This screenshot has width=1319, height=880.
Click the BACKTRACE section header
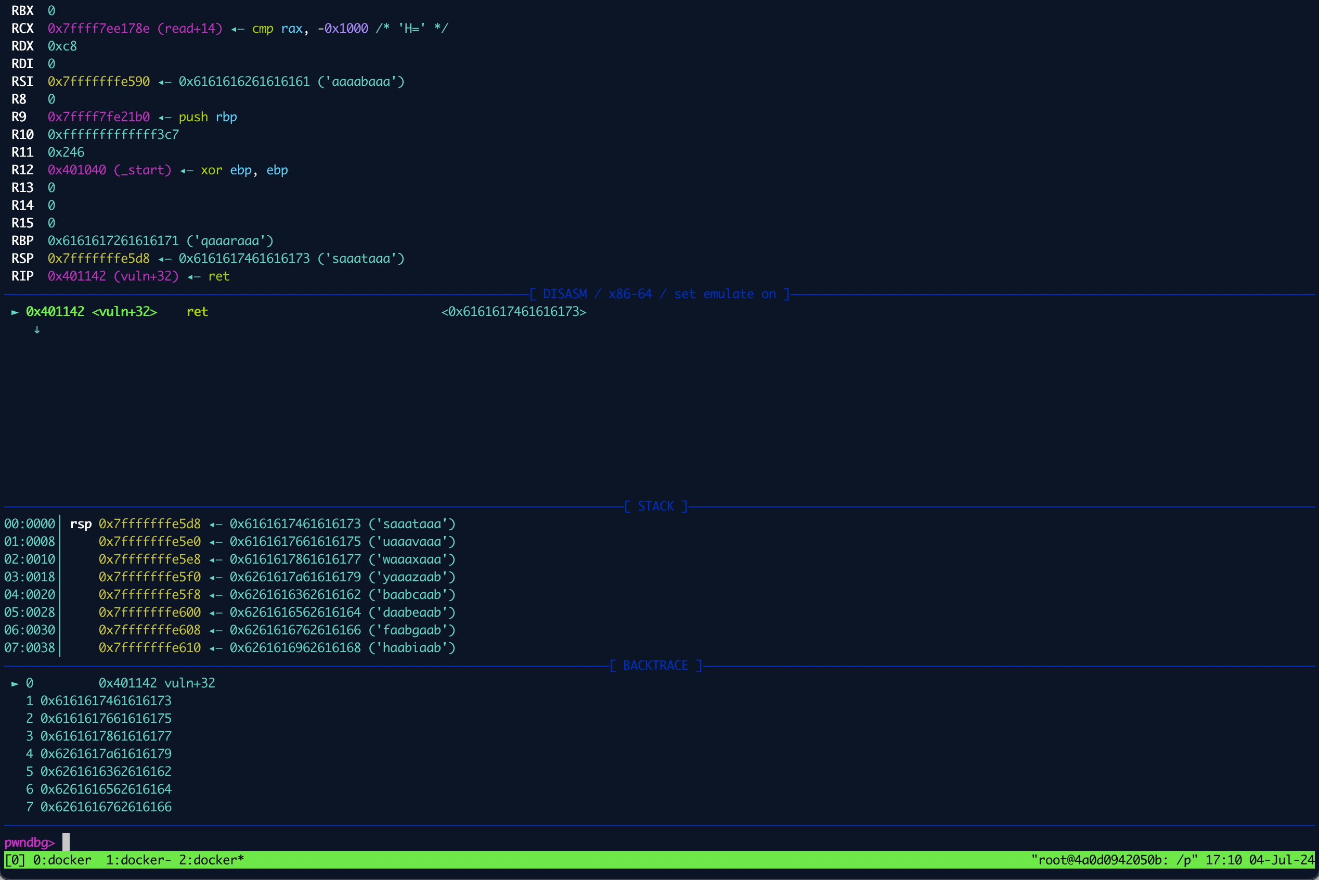[x=655, y=666]
